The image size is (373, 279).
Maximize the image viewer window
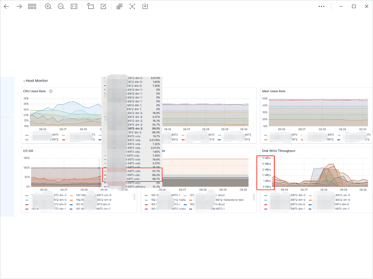[x=354, y=7]
